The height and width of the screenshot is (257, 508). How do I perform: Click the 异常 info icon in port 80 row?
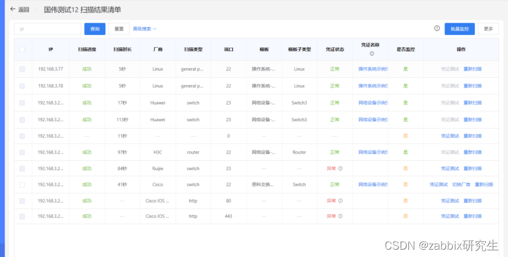coord(340,201)
